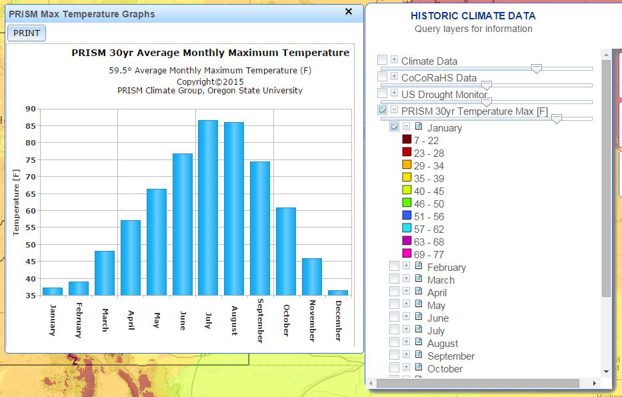Click the 7 - 22 dark red swatch
The width and height of the screenshot is (622, 397).
click(407, 140)
